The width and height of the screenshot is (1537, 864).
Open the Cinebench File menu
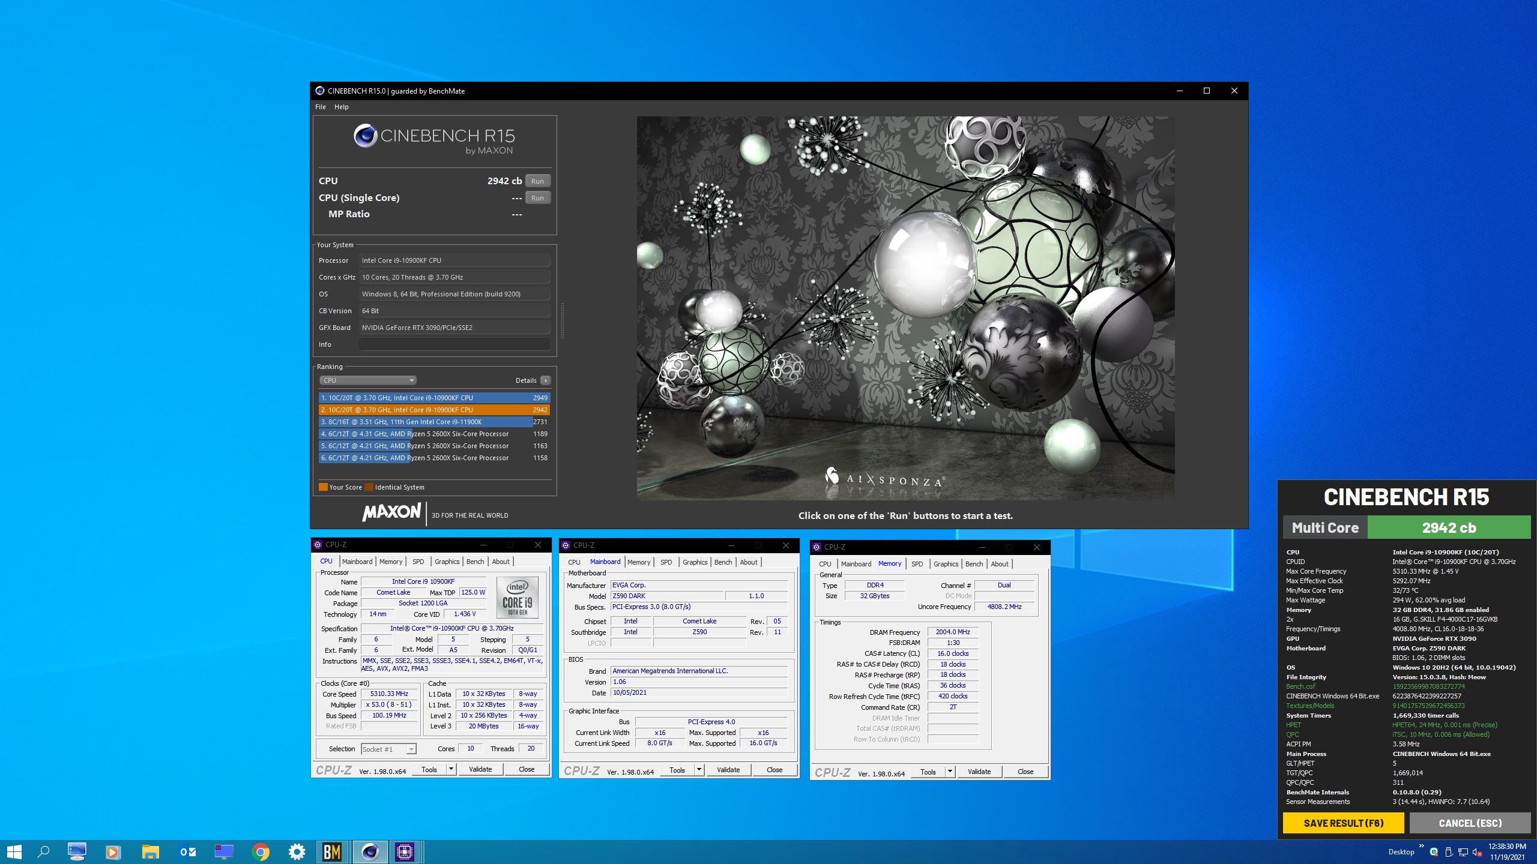(321, 107)
